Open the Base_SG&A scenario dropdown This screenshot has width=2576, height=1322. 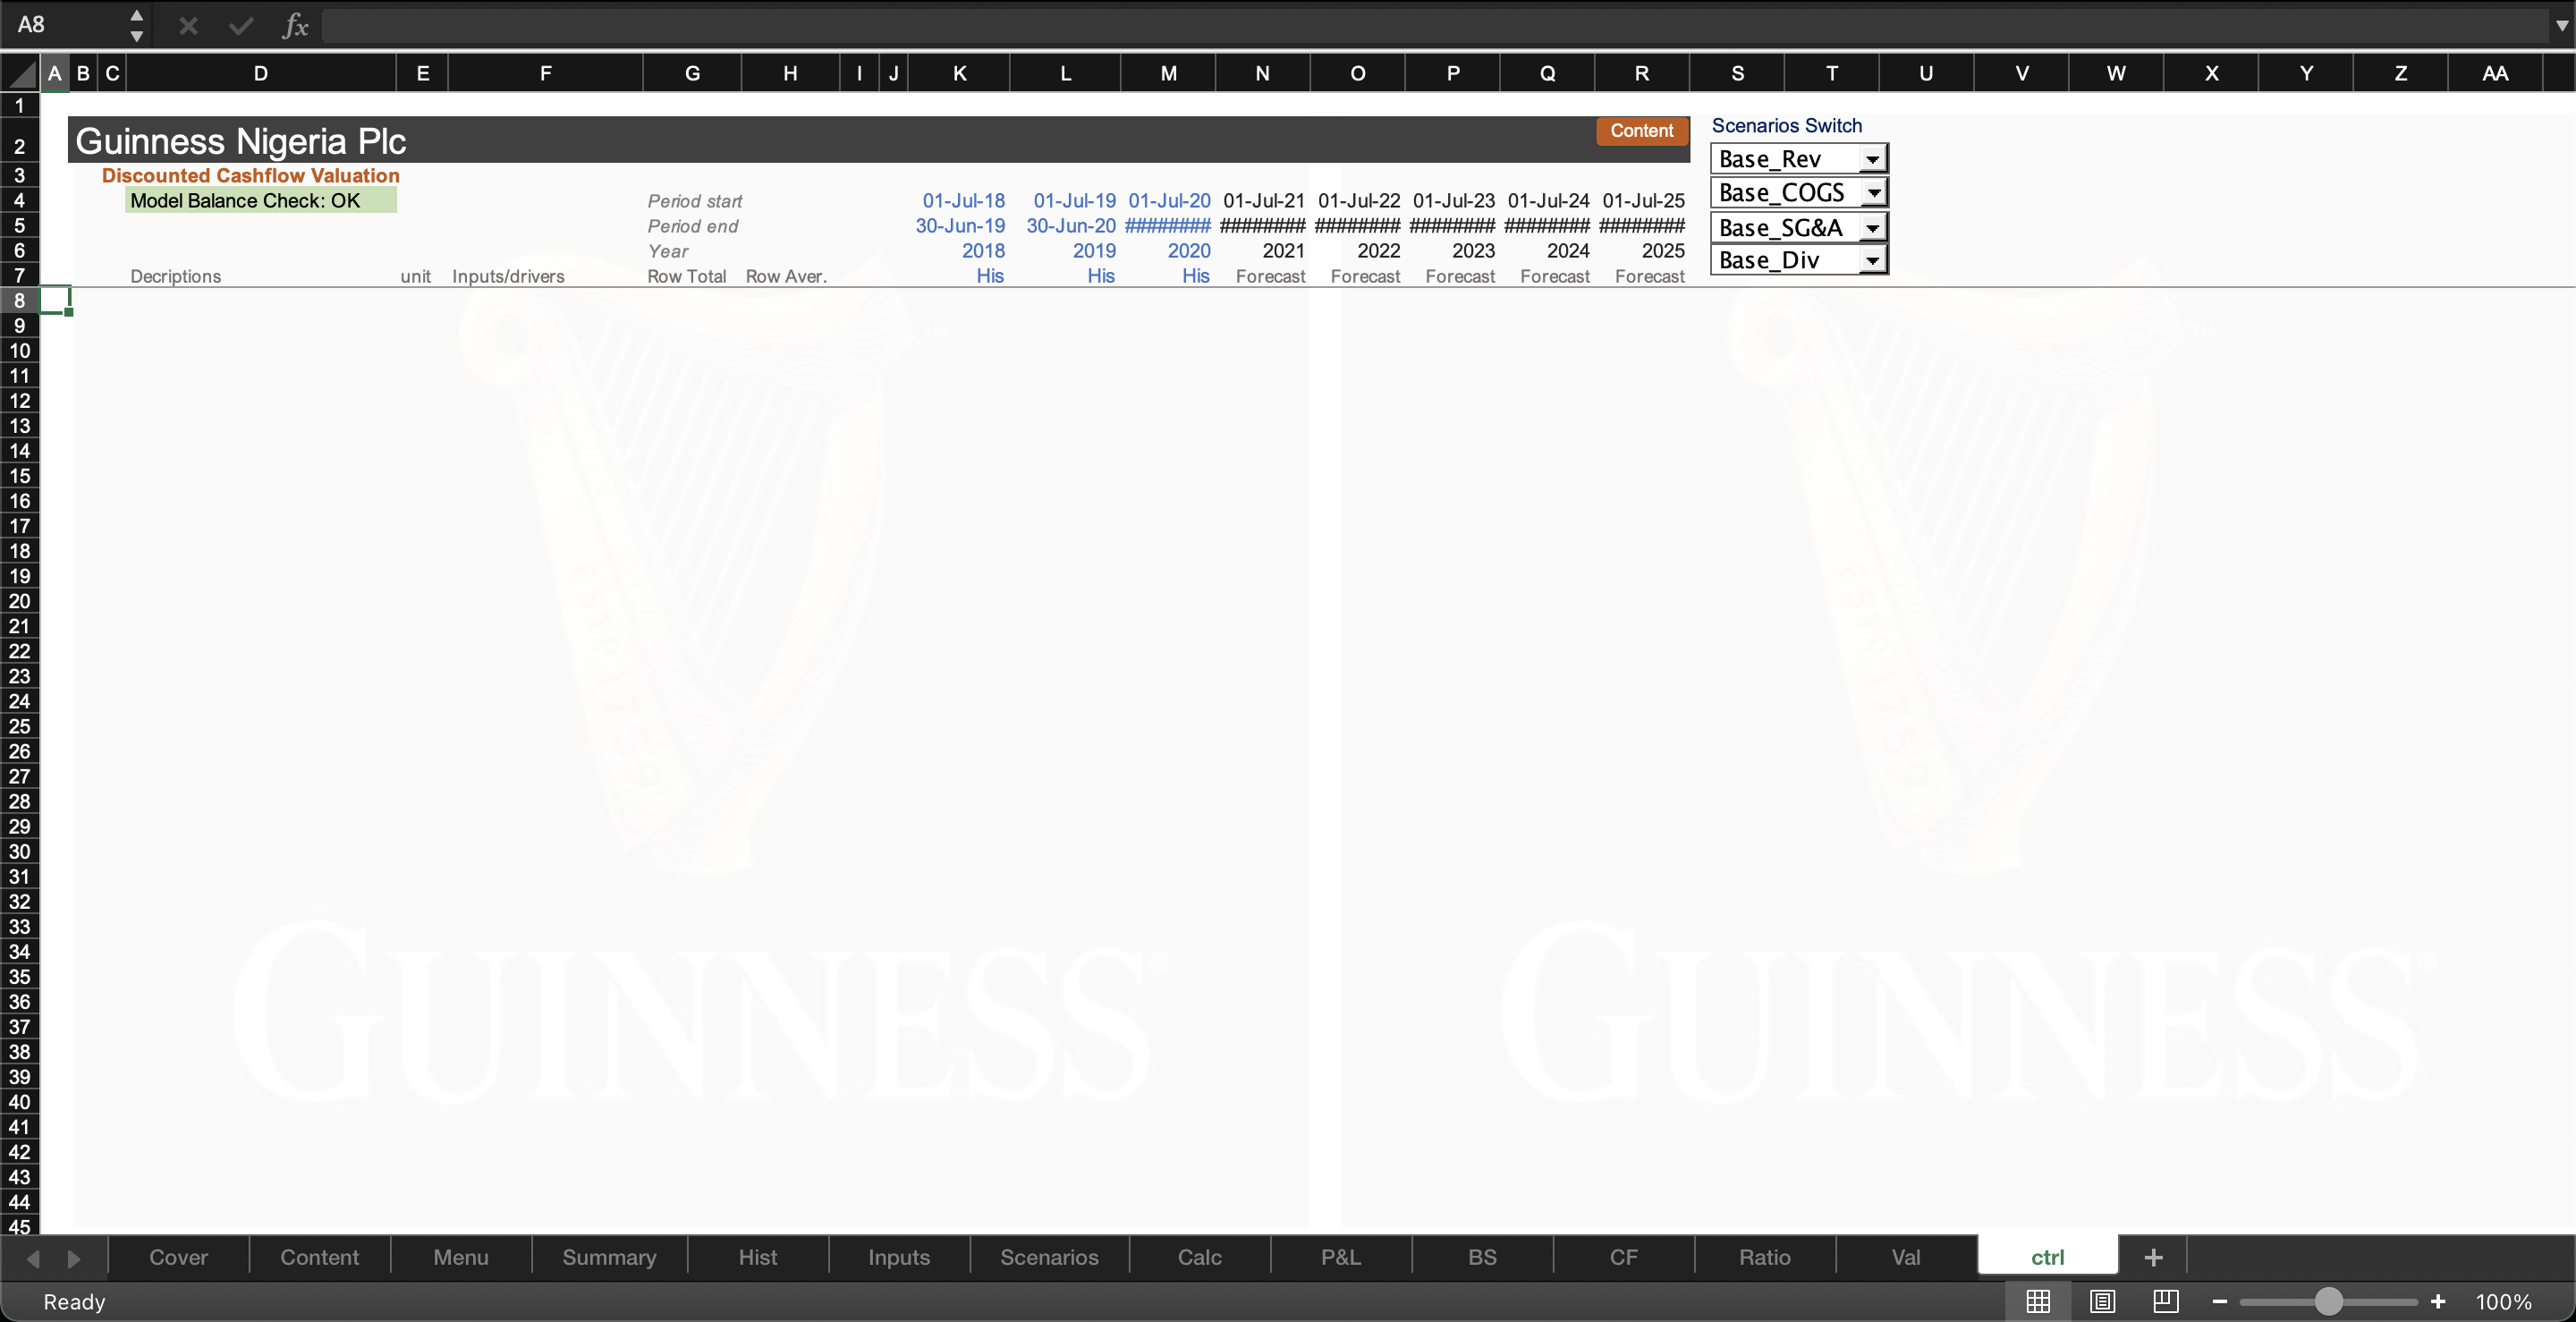(x=1872, y=228)
